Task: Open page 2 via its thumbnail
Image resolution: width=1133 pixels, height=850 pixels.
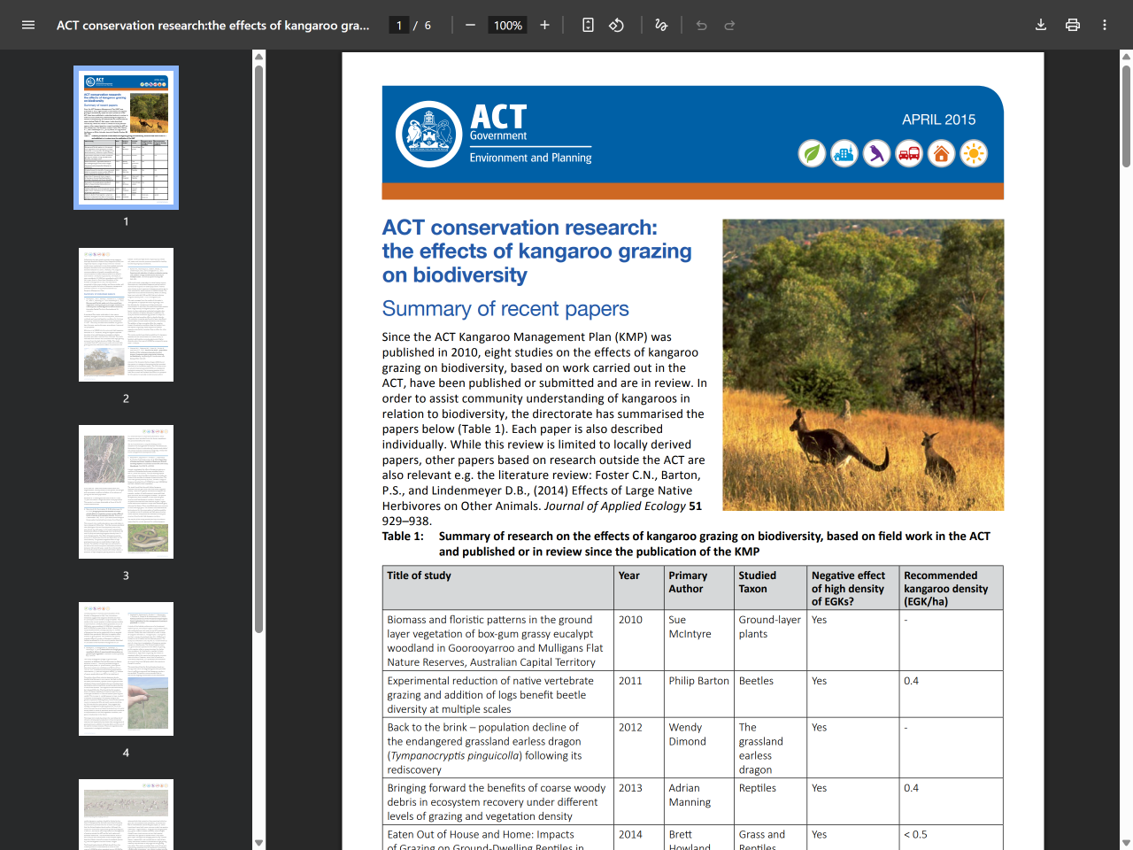Action: [x=126, y=314]
